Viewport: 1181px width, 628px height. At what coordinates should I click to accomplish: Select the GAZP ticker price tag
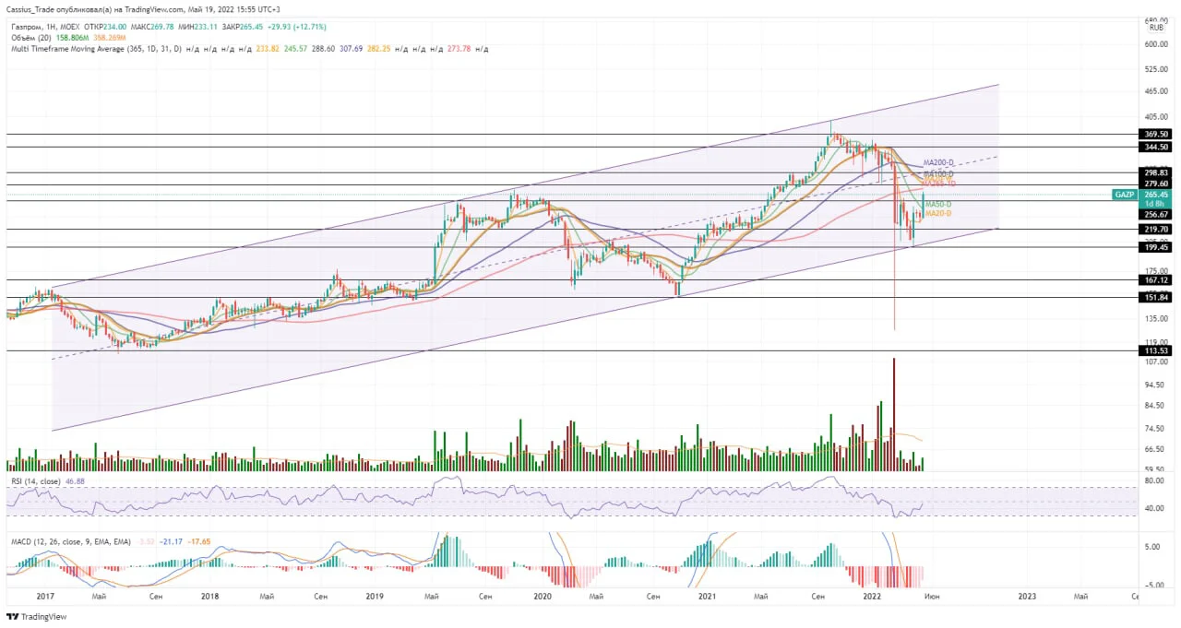tap(1124, 195)
